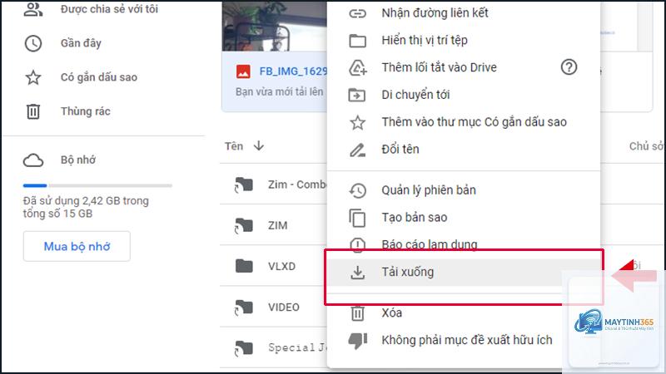This screenshot has width=666, height=374.
Task: Click the VLXD folder name
Action: click(x=281, y=266)
